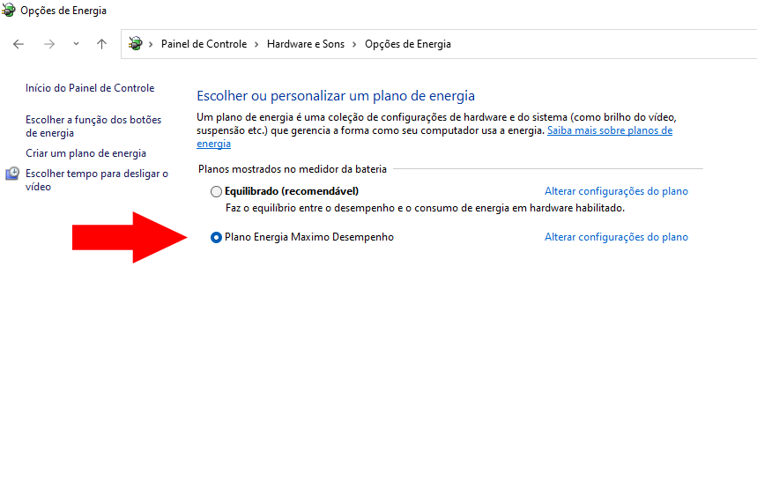Screen dimensions: 757x489
Task: Click Alterar configurações do plano for Maximo Desempenho
Action: tap(616, 237)
